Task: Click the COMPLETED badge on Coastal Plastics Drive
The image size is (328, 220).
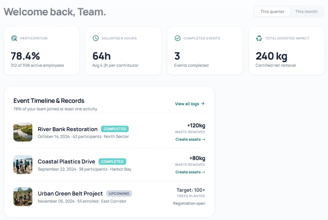Action: pyautogui.click(x=112, y=161)
